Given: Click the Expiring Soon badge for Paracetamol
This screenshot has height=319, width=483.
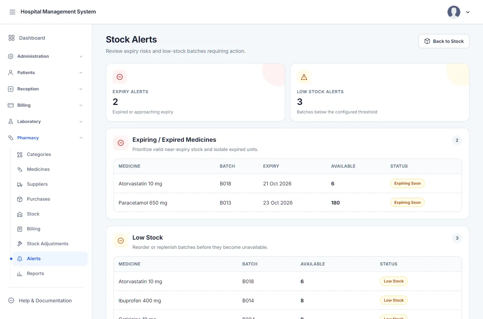Looking at the screenshot, I should point(407,203).
